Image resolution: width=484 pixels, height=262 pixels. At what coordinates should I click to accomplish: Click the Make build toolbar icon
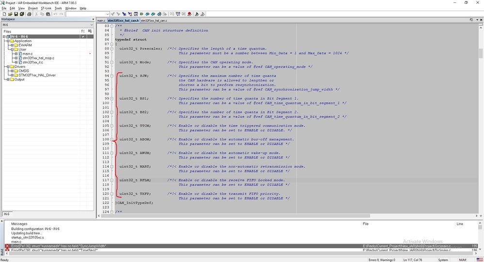pos(178,14)
